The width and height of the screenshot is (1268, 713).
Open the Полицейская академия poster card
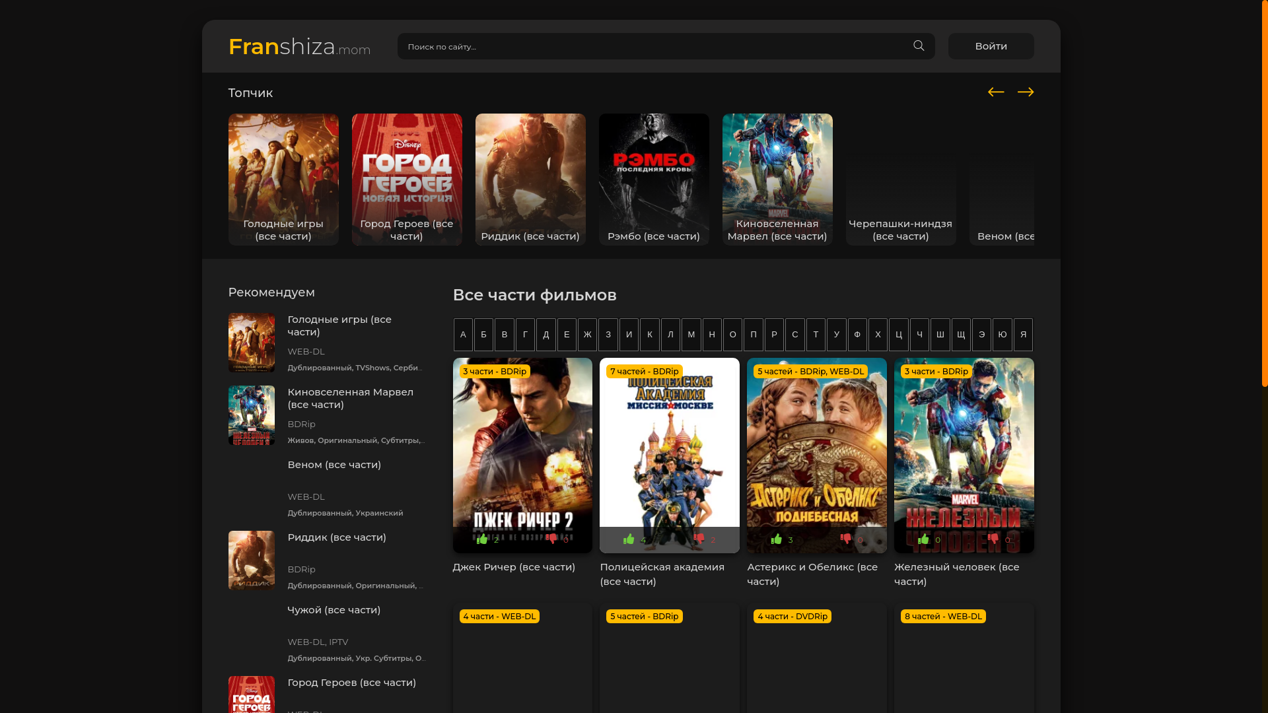670,456
